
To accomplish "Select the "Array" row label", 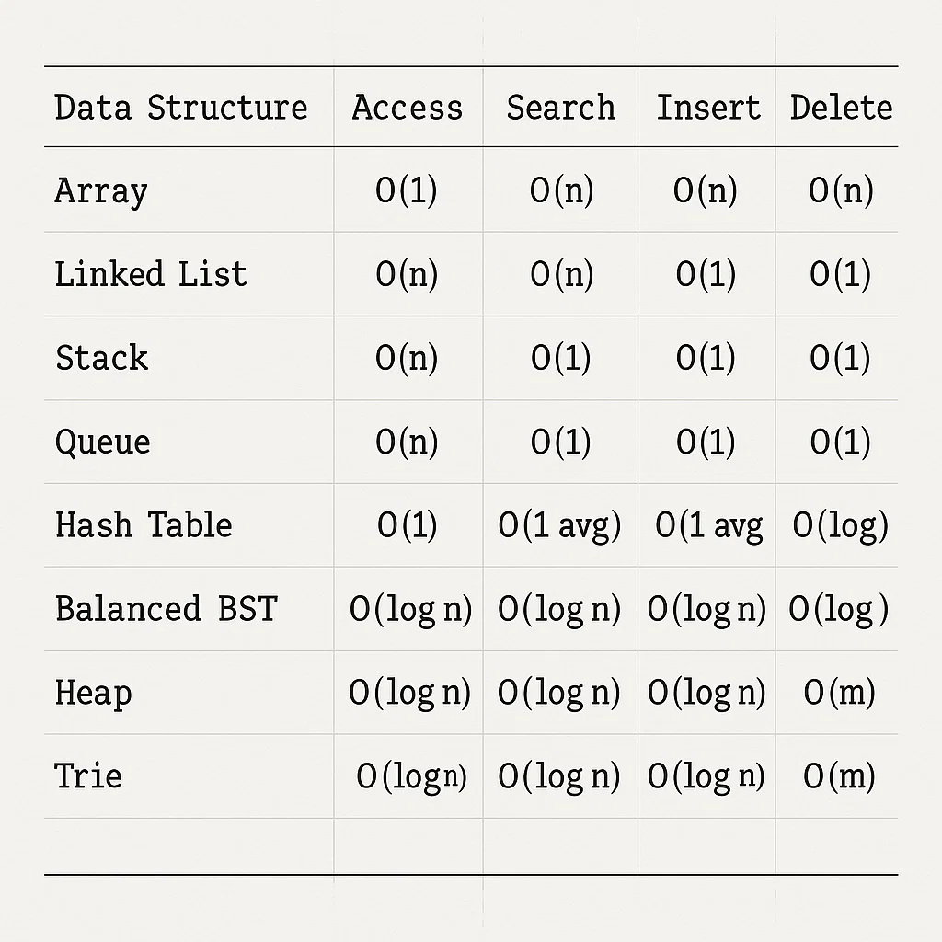I will tap(101, 191).
